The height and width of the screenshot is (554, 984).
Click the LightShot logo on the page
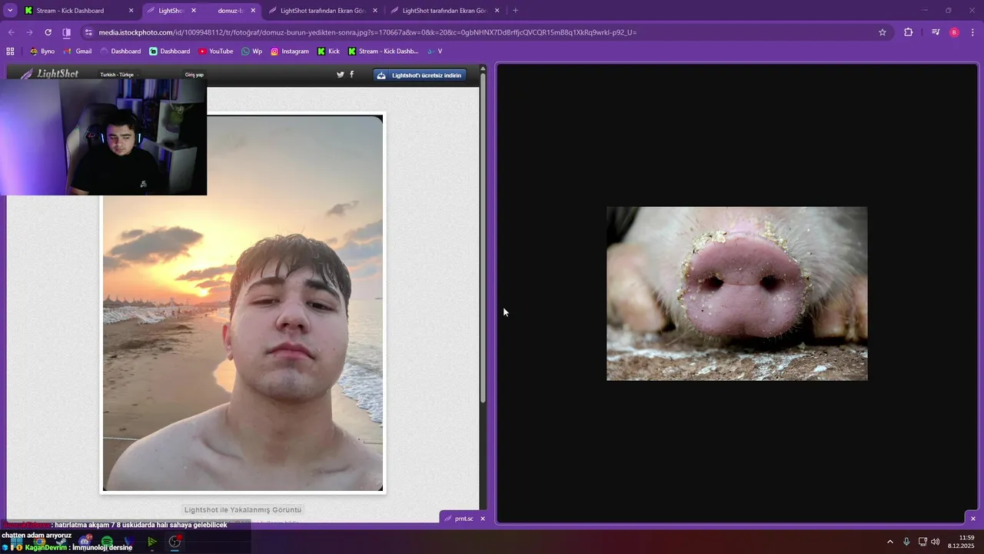[49, 74]
